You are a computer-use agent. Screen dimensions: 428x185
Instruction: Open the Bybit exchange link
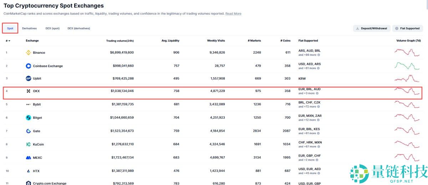pos(37,104)
